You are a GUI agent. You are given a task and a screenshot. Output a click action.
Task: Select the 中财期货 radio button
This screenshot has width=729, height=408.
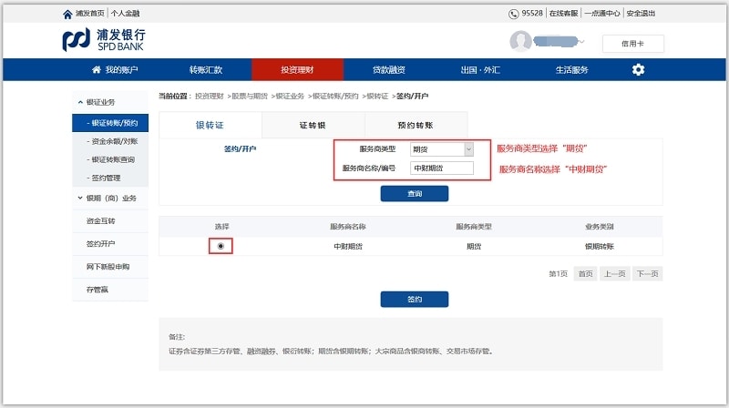pos(221,246)
